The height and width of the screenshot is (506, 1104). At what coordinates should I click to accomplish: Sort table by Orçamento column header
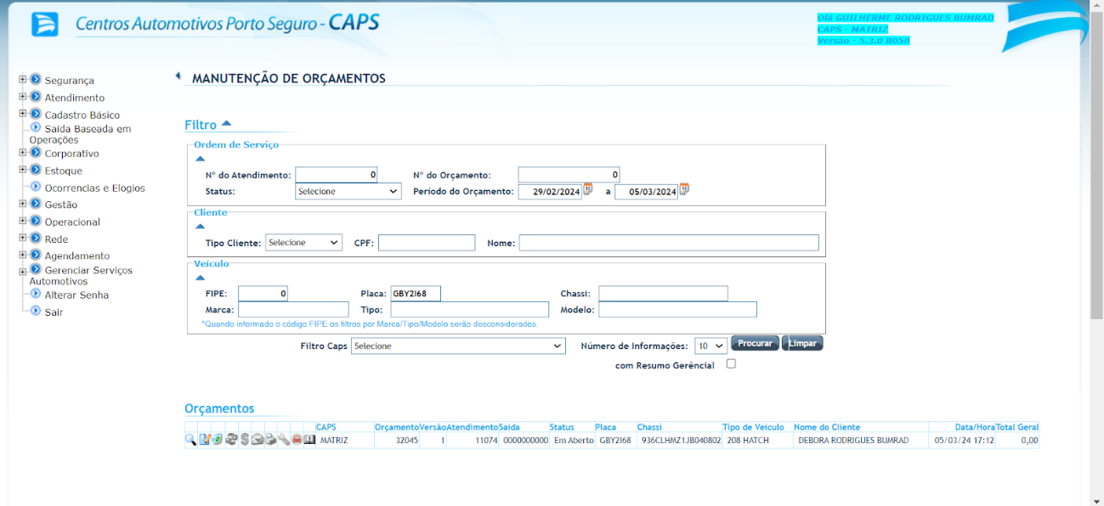(x=397, y=427)
